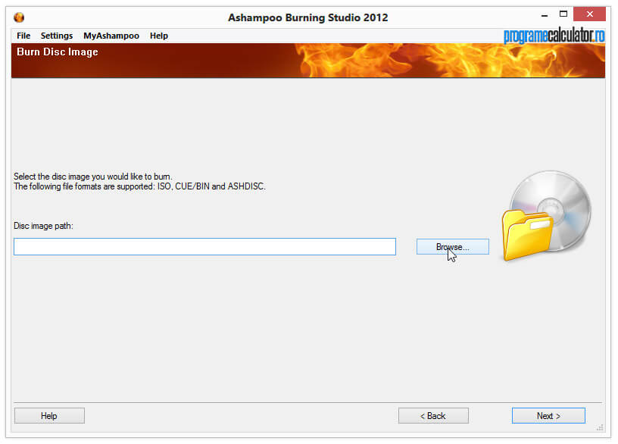Screen dimensions: 618x444
Task: Open the Settings menu
Action: click(x=57, y=36)
